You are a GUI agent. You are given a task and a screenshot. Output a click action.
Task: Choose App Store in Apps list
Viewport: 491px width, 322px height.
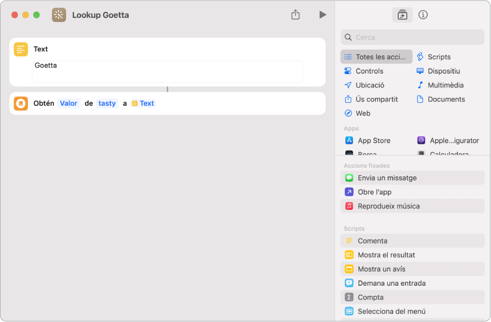tap(368, 140)
